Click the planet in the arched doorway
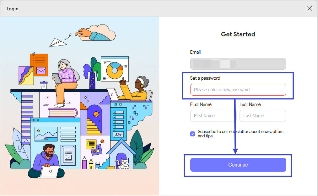Screen dimensions: 318x196 (96, 114)
